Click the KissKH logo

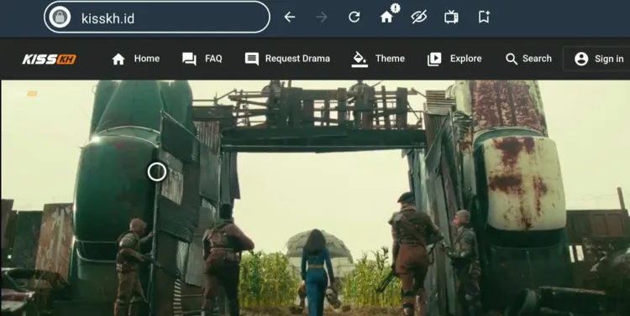click(x=49, y=60)
